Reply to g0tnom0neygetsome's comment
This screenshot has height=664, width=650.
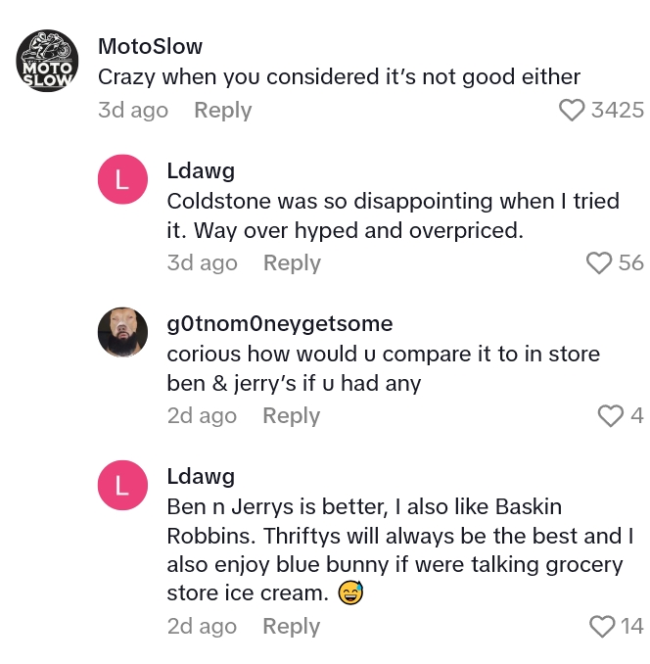tap(291, 416)
